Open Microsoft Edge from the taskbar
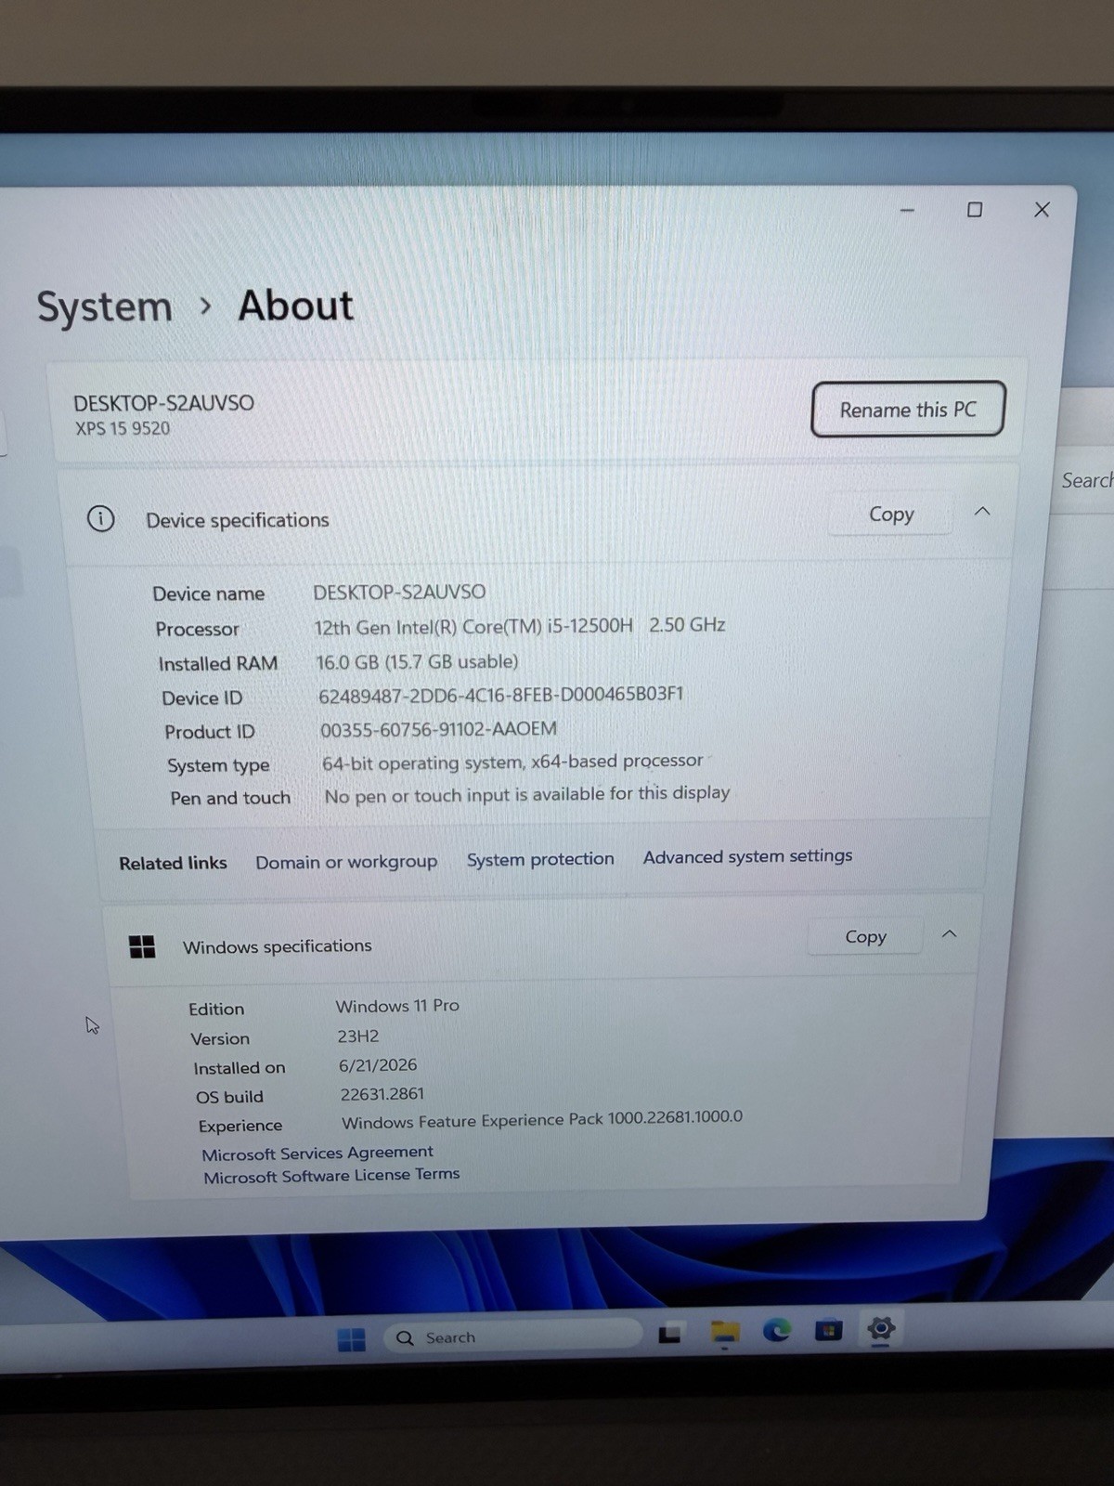1114x1486 pixels. [x=777, y=1331]
